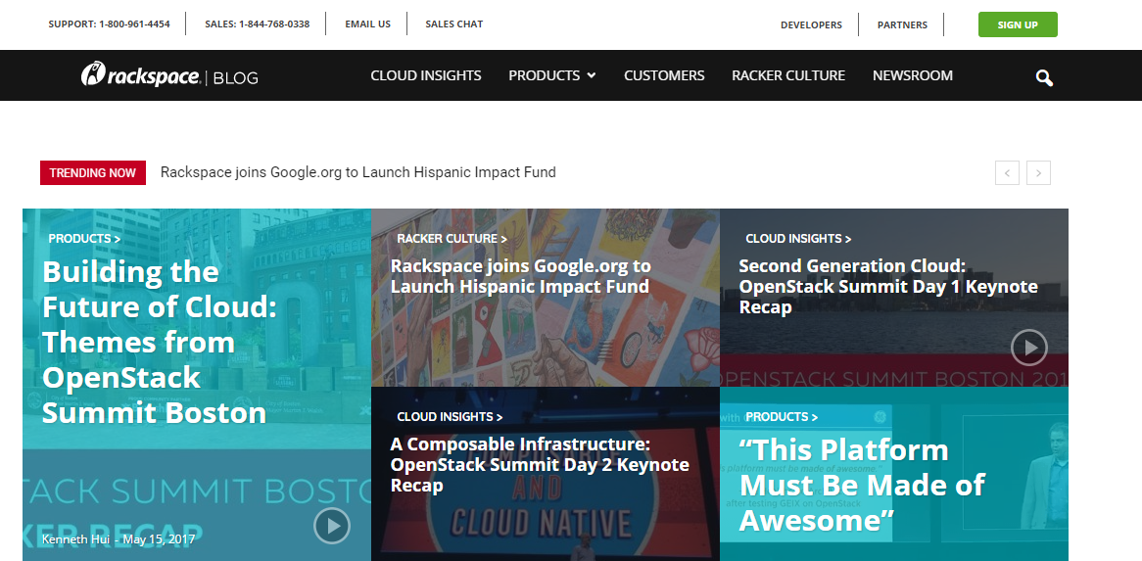
Task: Expand the Products dropdown menu
Action: (552, 75)
